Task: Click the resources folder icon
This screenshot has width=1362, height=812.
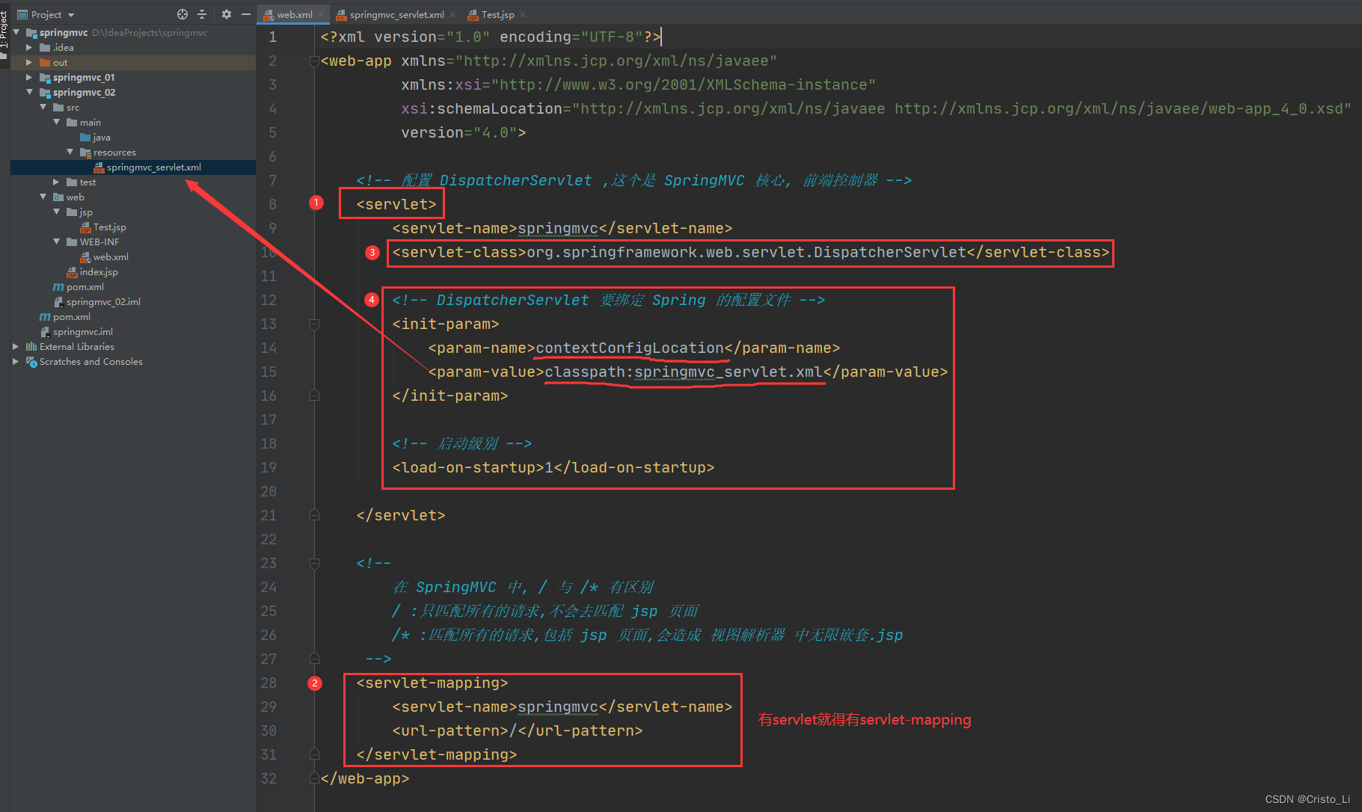Action: click(x=85, y=152)
